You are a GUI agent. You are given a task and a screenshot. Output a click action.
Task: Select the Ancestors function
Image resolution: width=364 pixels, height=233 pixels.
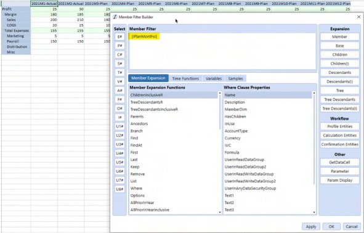[x=174, y=124]
